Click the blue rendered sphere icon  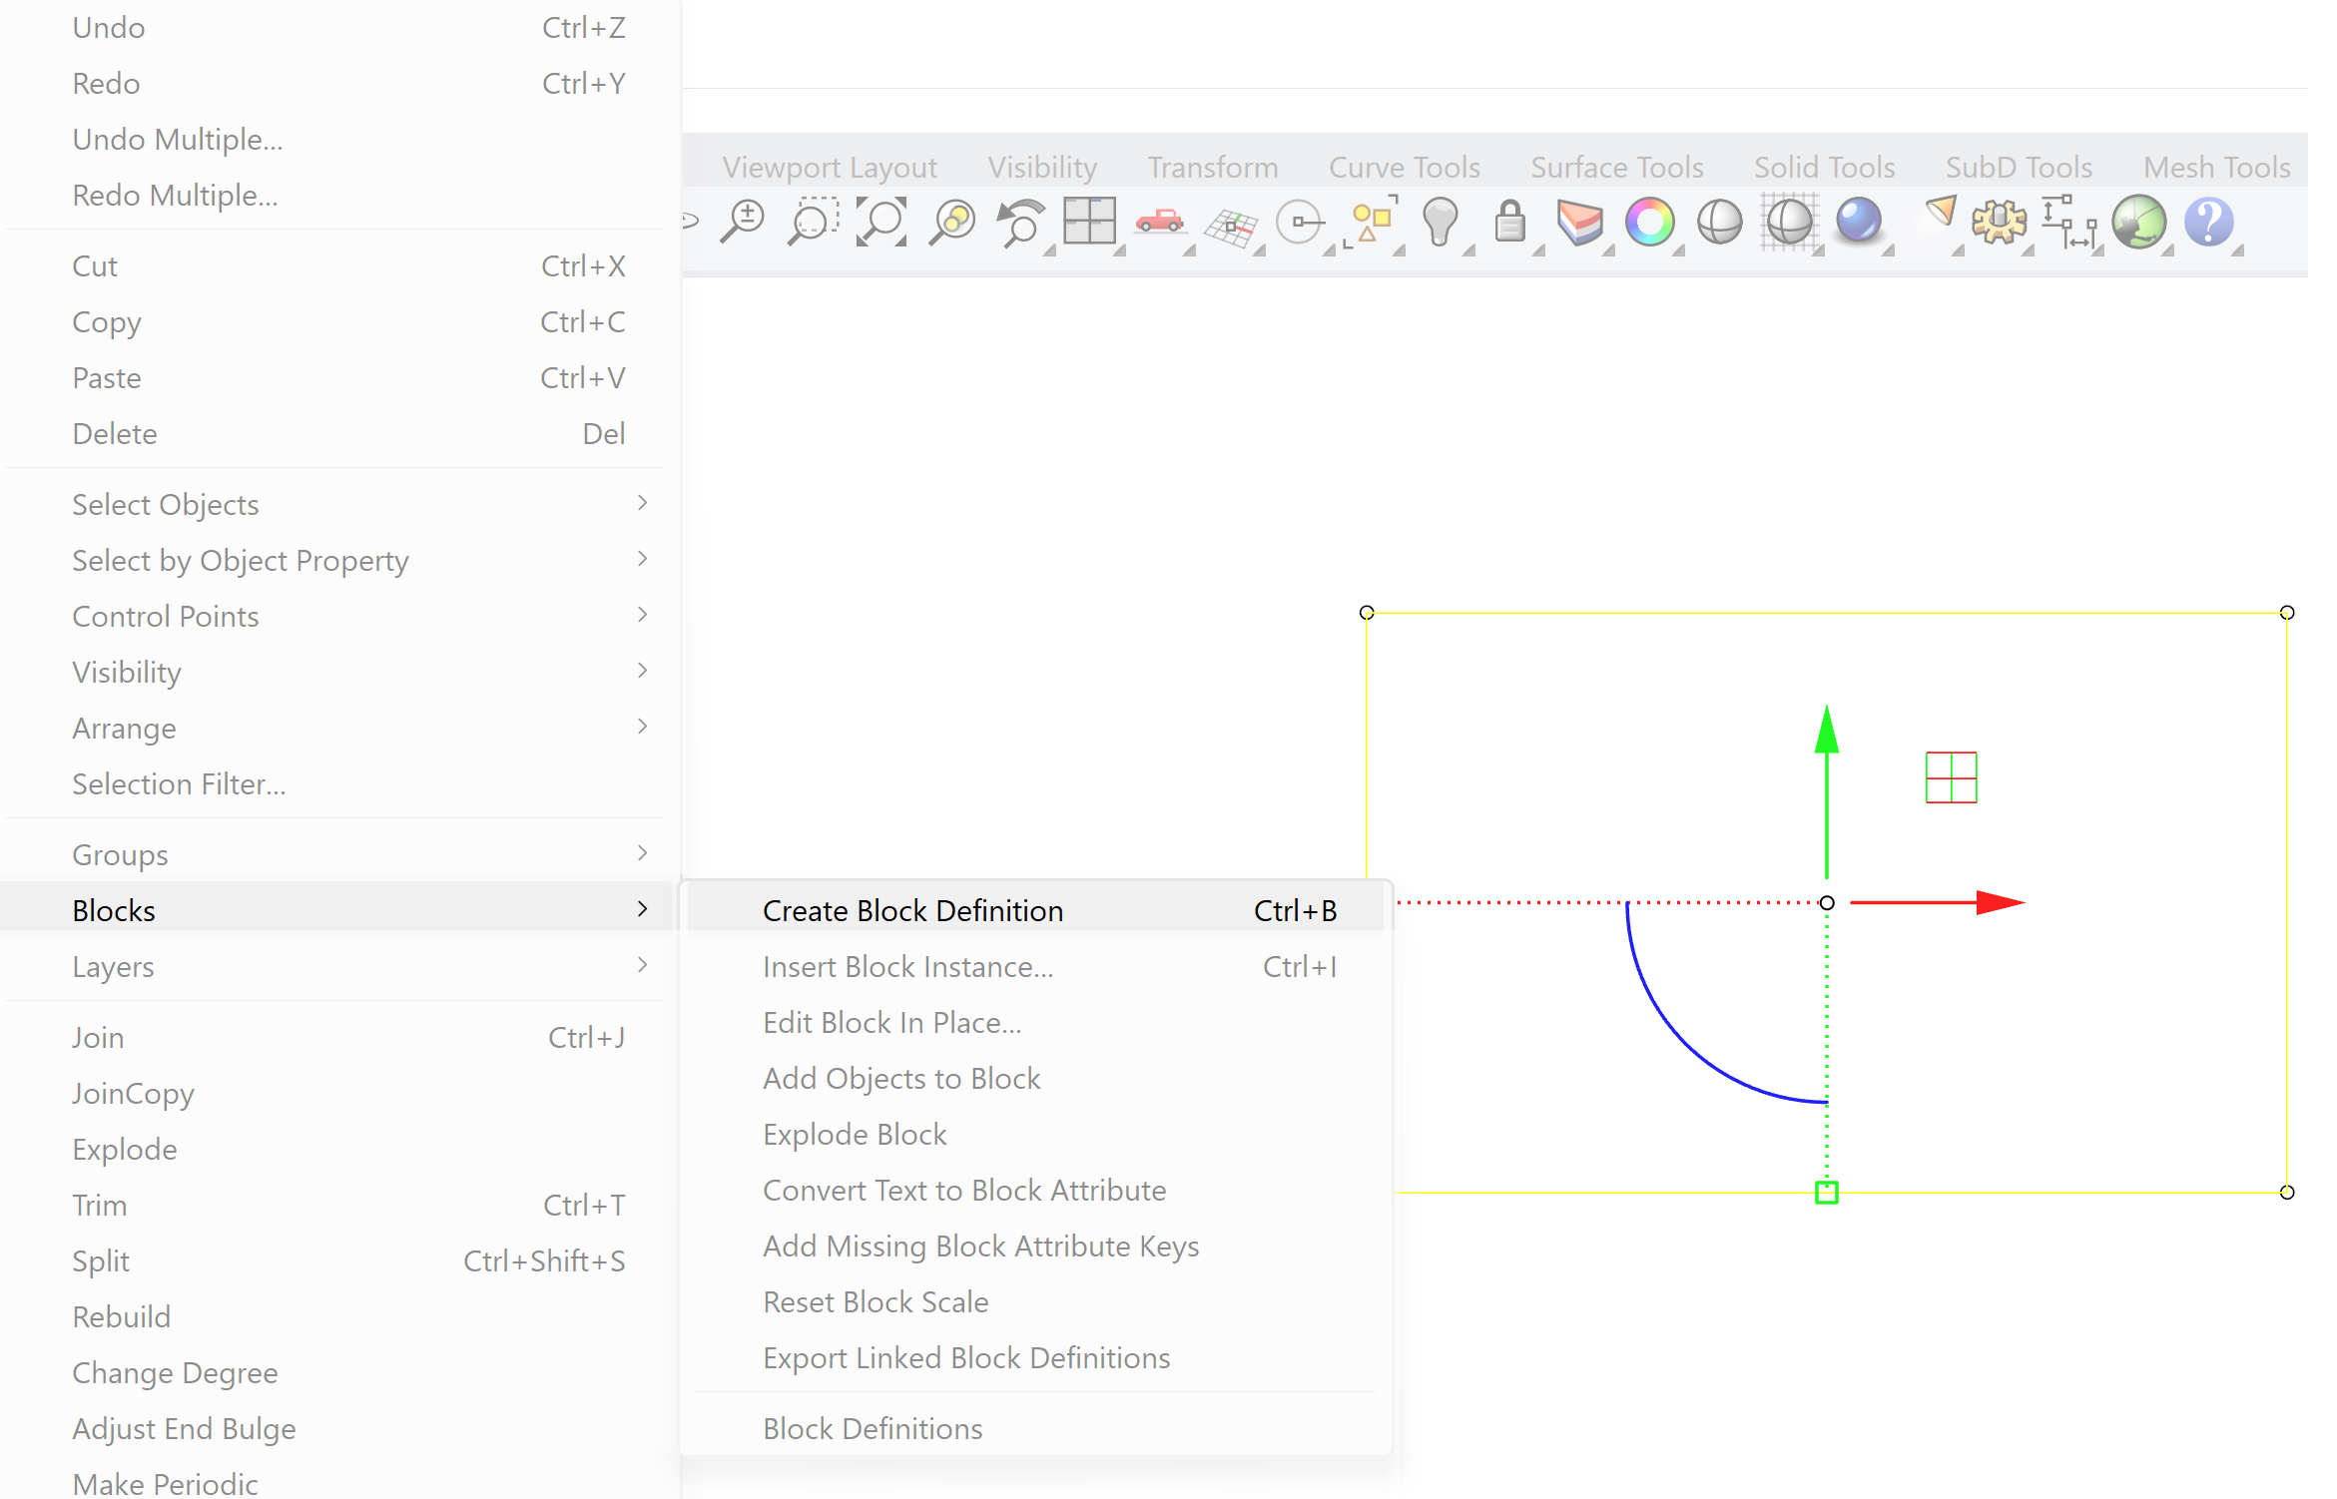pos(1858,222)
